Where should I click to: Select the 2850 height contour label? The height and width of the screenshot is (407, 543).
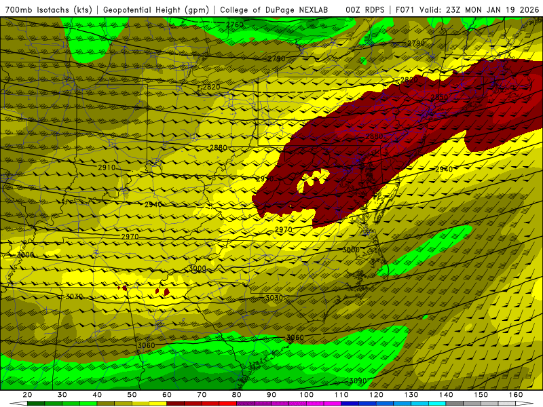click(439, 97)
